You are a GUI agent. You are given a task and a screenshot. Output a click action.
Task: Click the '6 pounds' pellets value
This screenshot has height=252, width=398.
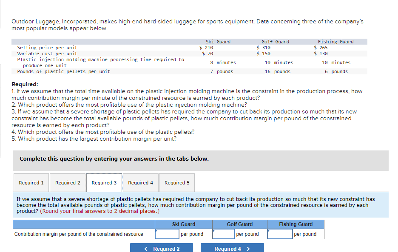(x=336, y=71)
